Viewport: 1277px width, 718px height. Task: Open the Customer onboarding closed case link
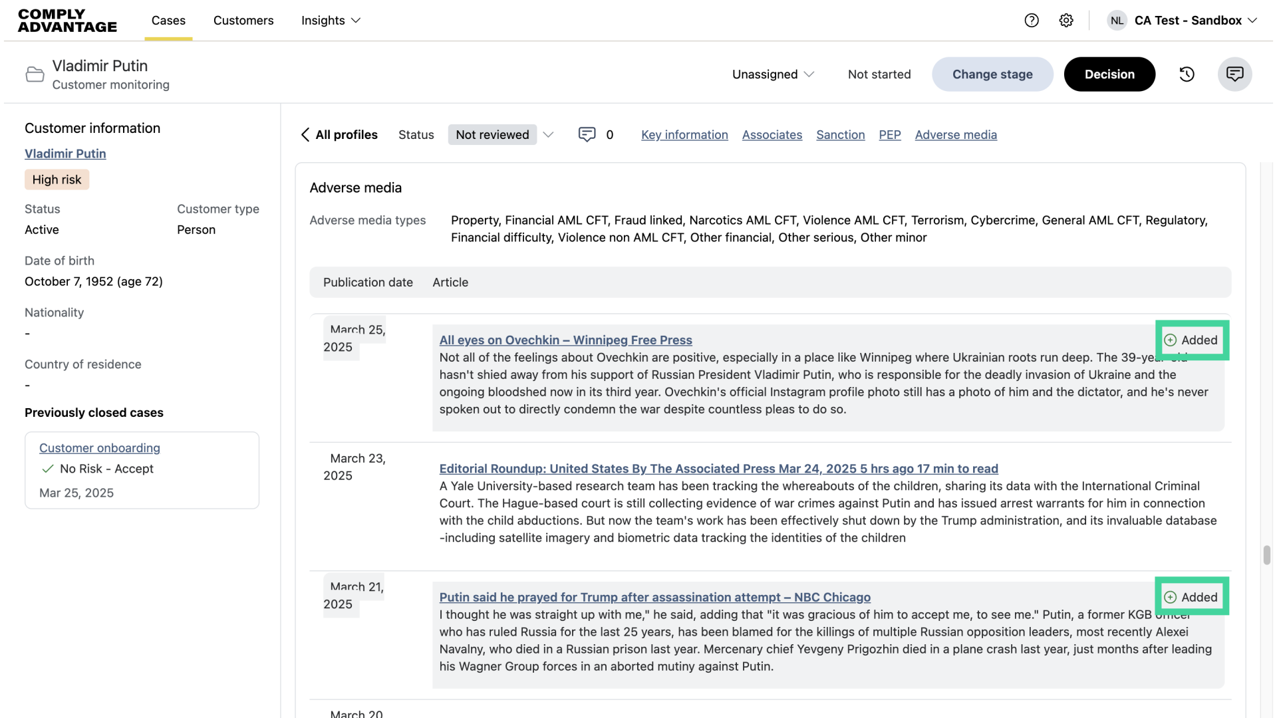(100, 448)
